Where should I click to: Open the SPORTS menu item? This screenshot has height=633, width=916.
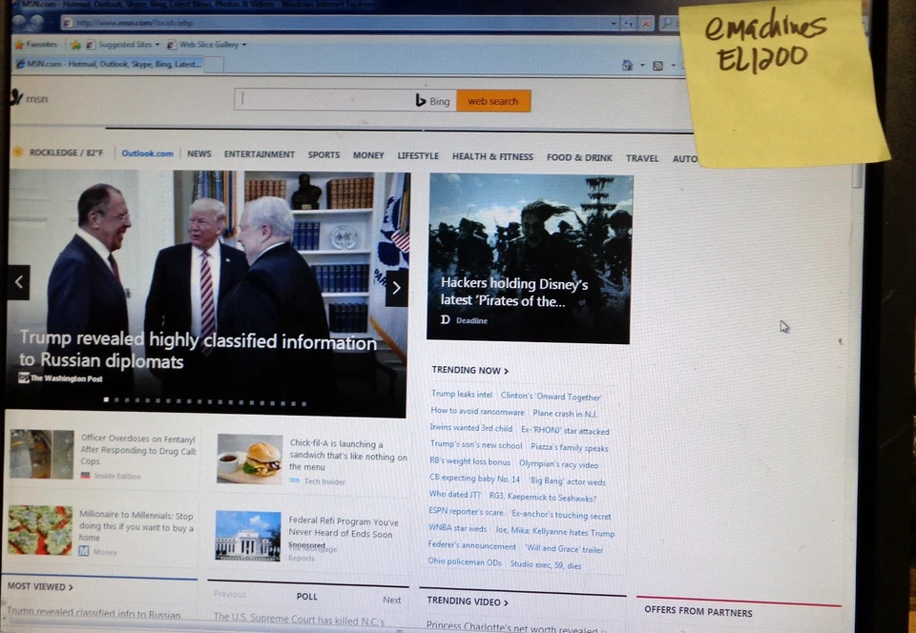323,155
